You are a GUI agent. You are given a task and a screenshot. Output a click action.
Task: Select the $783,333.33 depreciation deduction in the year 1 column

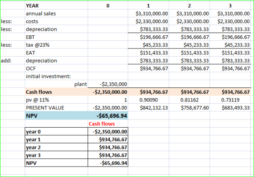tap(148, 29)
